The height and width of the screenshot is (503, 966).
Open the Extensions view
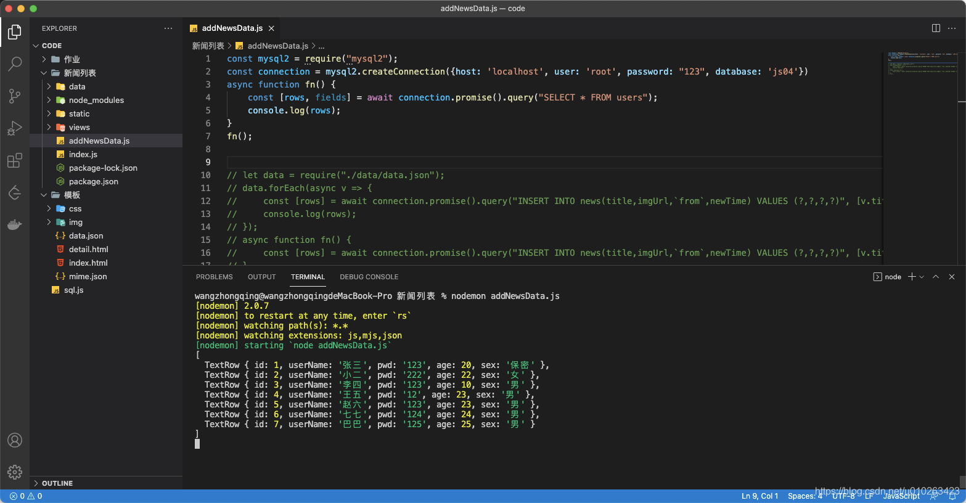click(15, 160)
